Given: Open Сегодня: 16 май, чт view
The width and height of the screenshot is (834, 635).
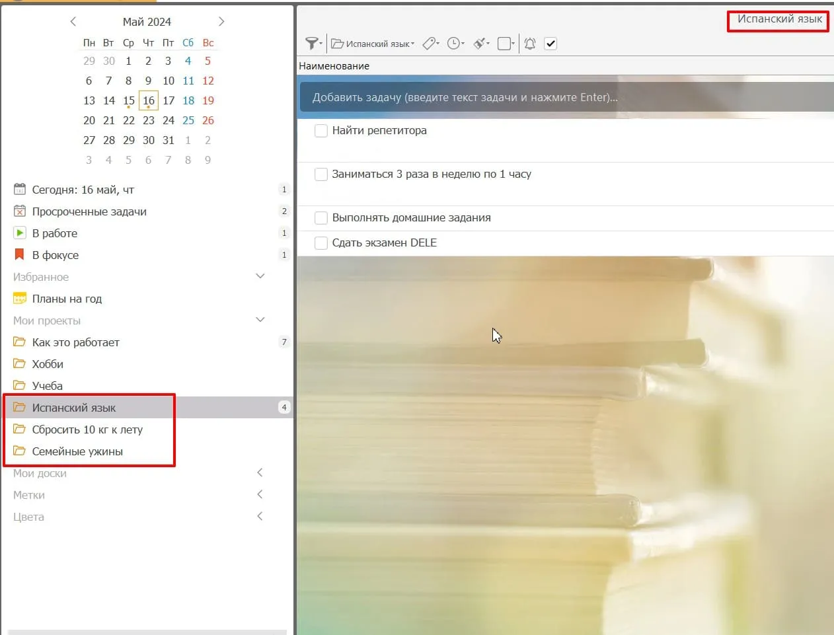Looking at the screenshot, I should pyautogui.click(x=83, y=190).
